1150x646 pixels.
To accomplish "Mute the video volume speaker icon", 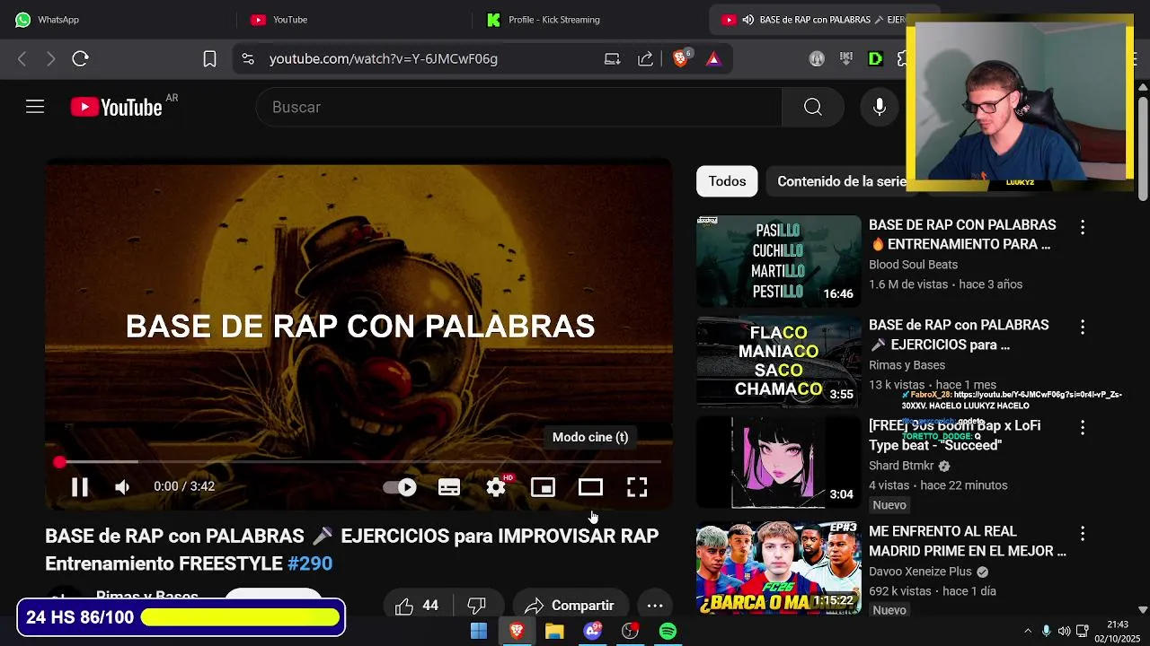I will point(123,487).
